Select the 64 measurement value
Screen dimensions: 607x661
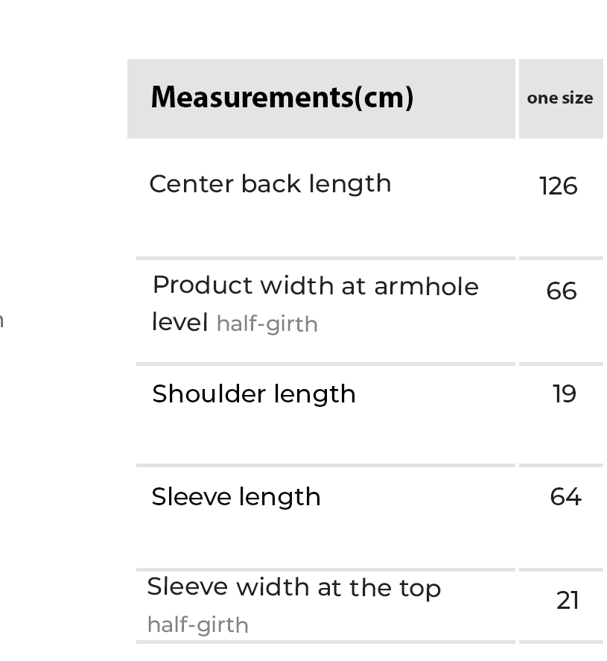tap(565, 496)
